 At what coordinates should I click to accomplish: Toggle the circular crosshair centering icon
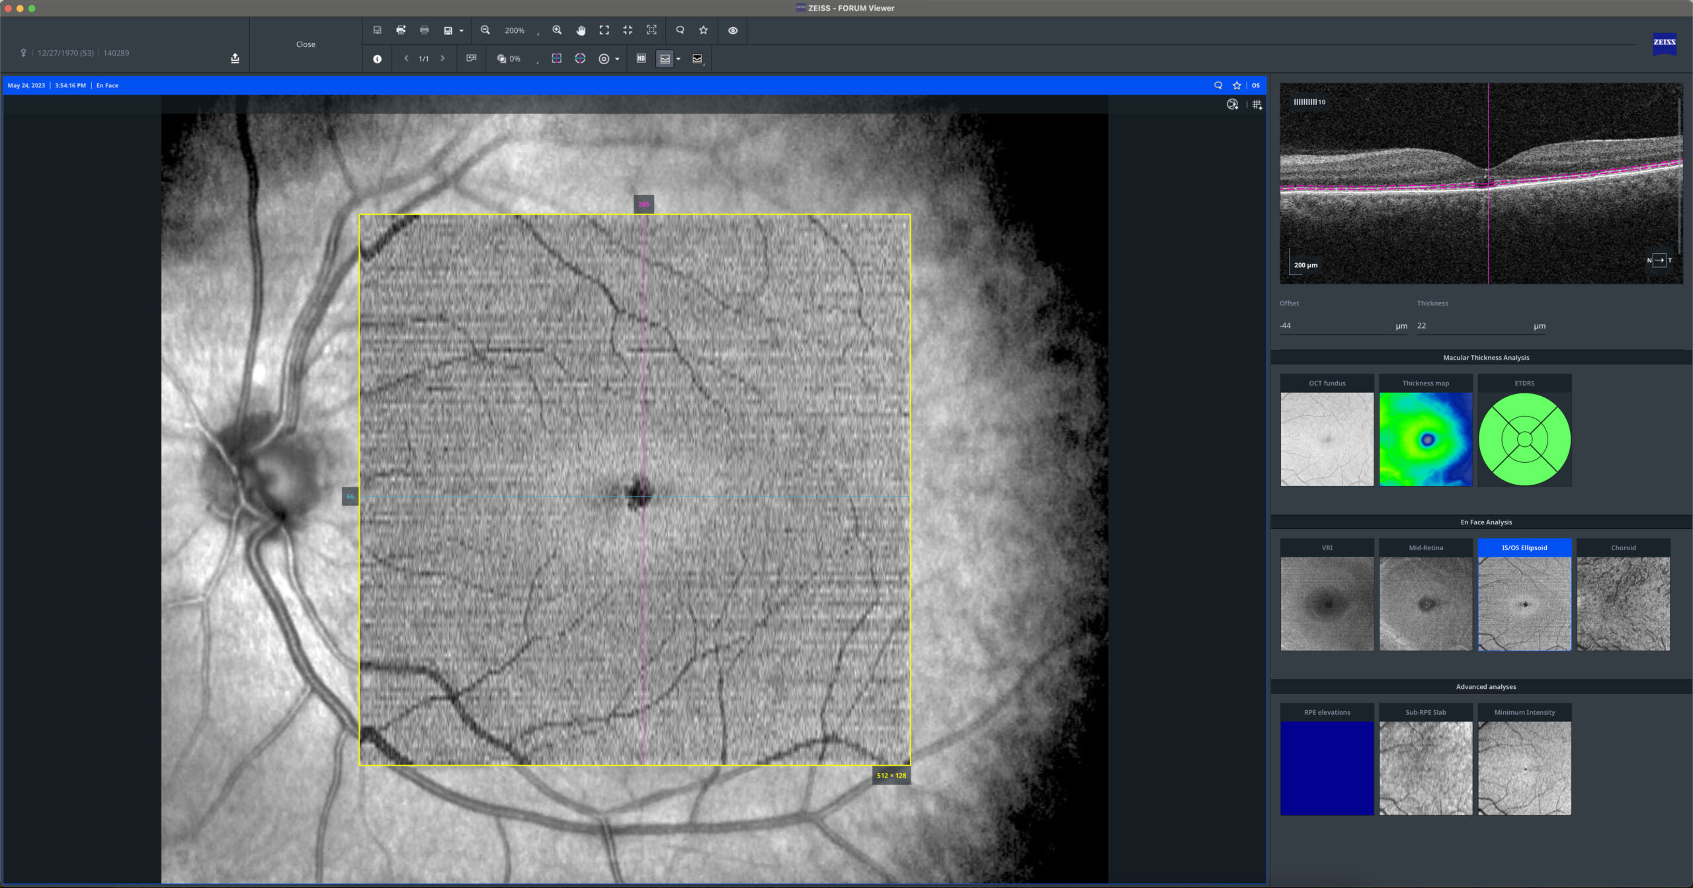point(580,58)
